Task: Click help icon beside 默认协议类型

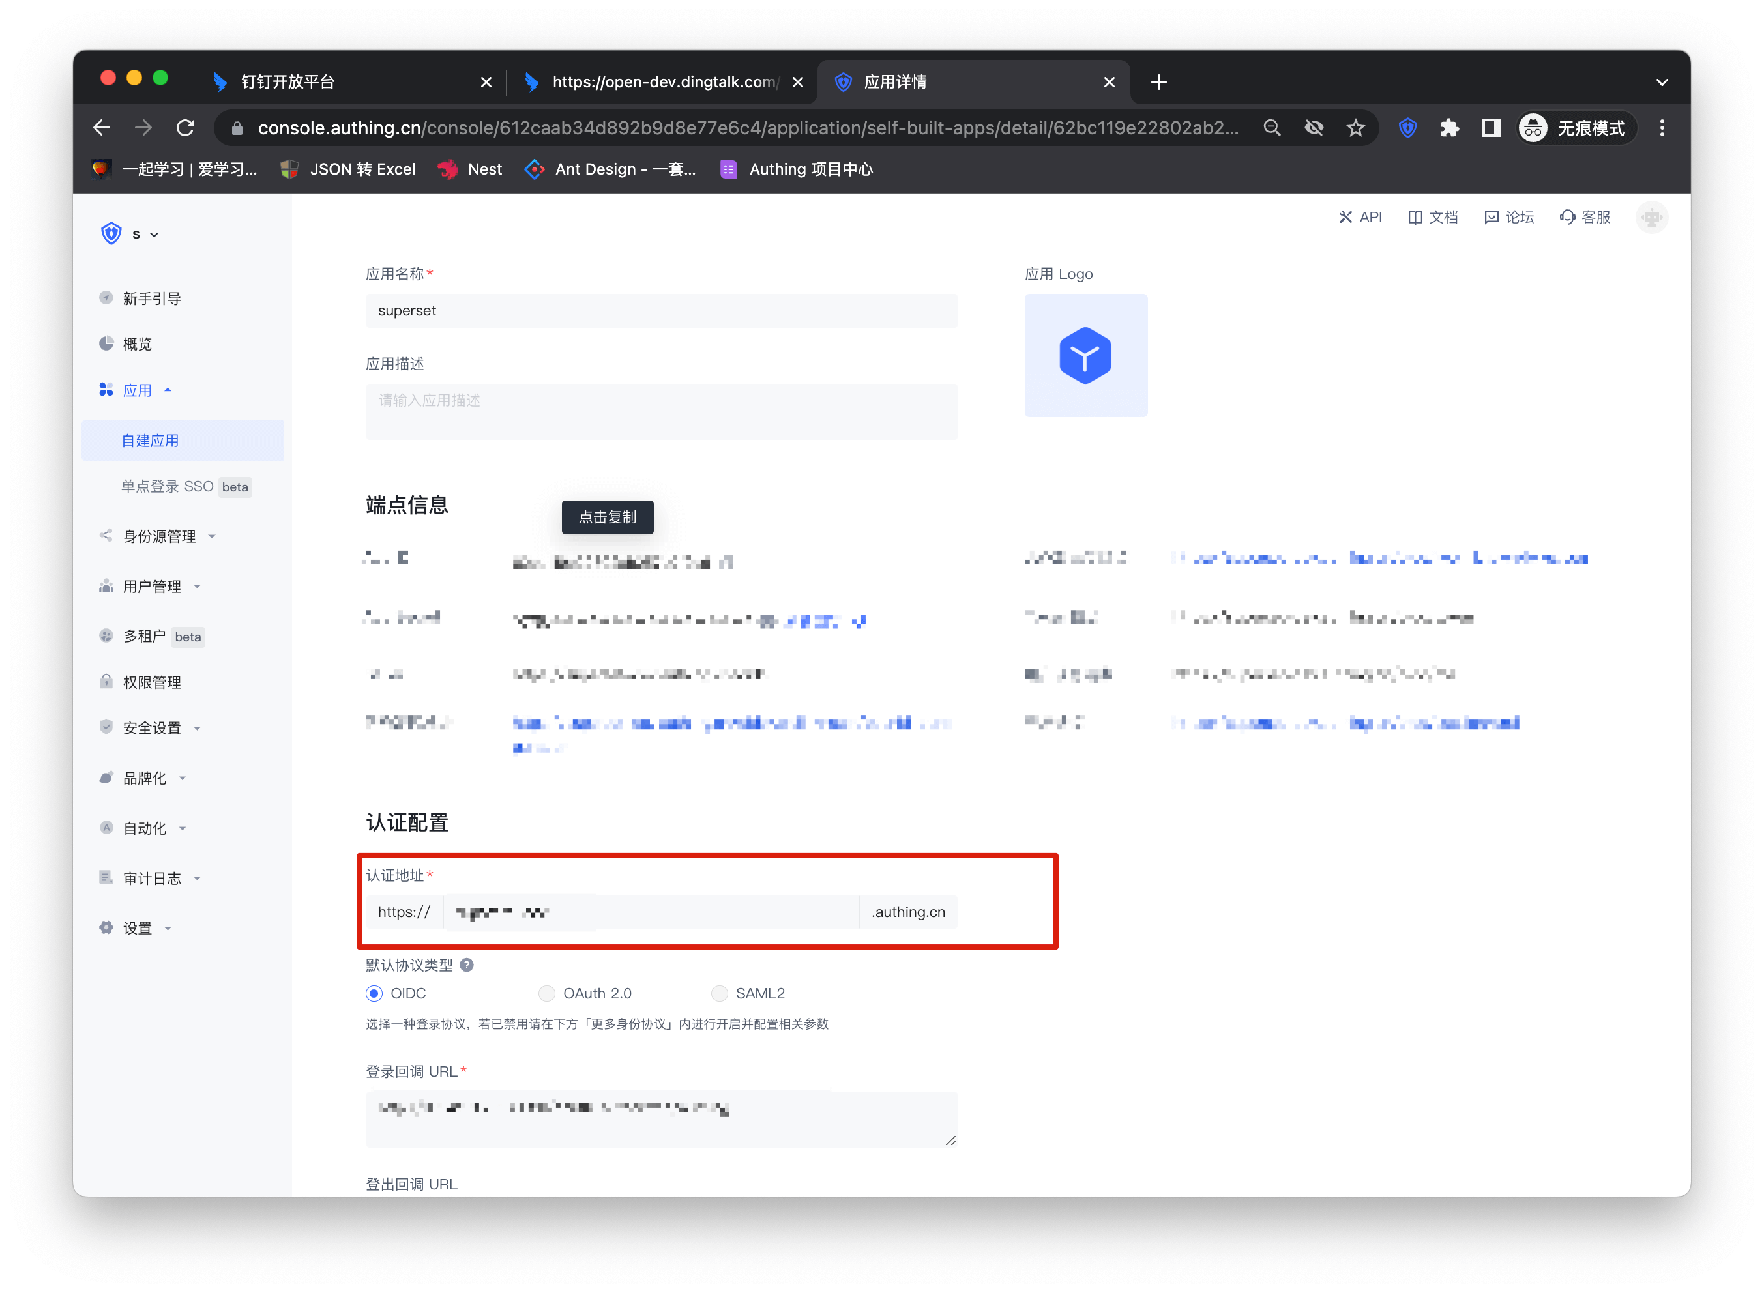Action: click(467, 965)
